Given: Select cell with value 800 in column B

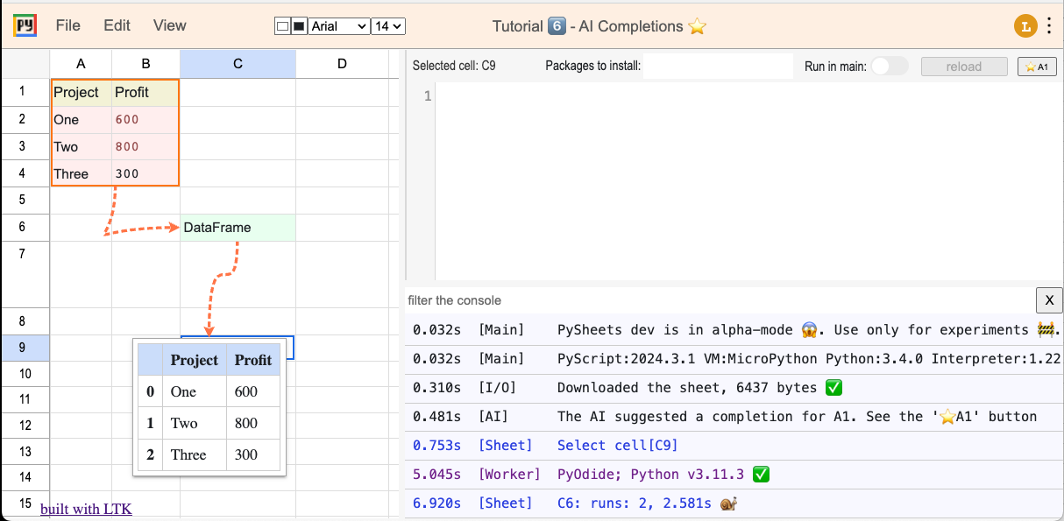Looking at the screenshot, I should pyautogui.click(x=145, y=146).
